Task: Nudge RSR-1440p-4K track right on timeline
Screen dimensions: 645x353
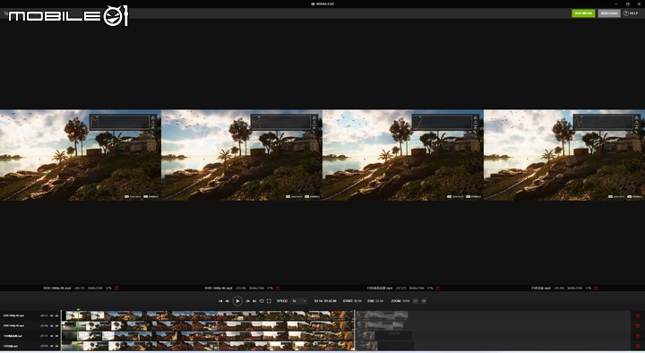Action: click(56, 326)
